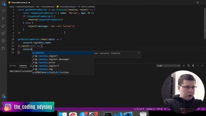The width and height of the screenshot is (206, 116).
Task: Choose the 'console.error' suggestion
Action: click(63, 63)
